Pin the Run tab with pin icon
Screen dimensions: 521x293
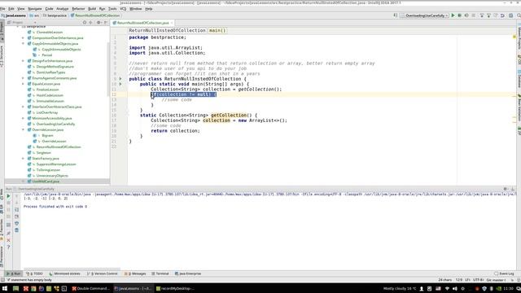pyautogui.click(x=9, y=234)
